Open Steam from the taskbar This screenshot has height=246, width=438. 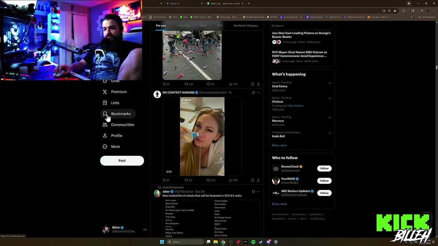click(x=261, y=242)
